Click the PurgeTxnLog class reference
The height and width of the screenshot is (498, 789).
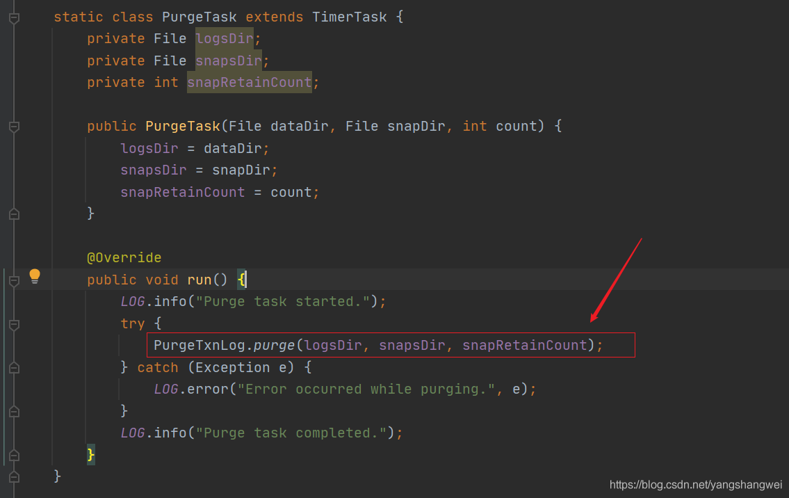point(200,345)
